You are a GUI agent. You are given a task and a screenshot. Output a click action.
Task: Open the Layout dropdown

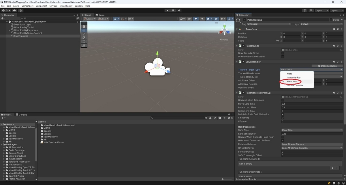coord(337,10)
